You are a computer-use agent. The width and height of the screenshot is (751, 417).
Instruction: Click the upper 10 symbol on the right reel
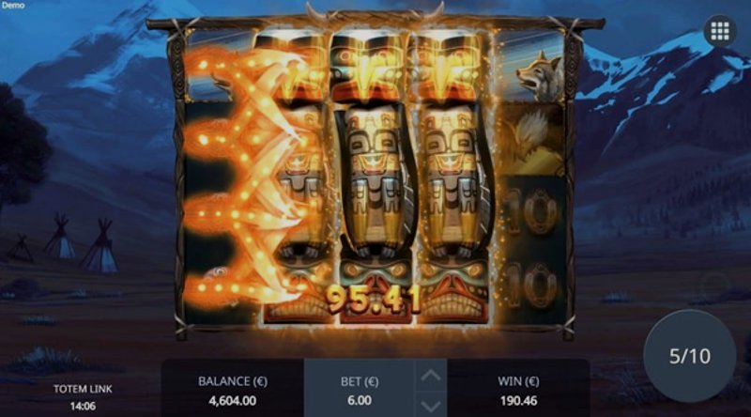coord(532,211)
